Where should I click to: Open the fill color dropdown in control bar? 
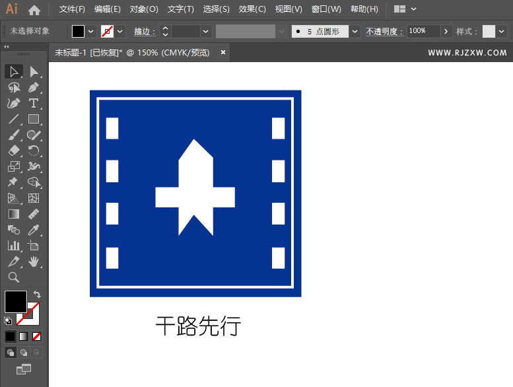91,31
